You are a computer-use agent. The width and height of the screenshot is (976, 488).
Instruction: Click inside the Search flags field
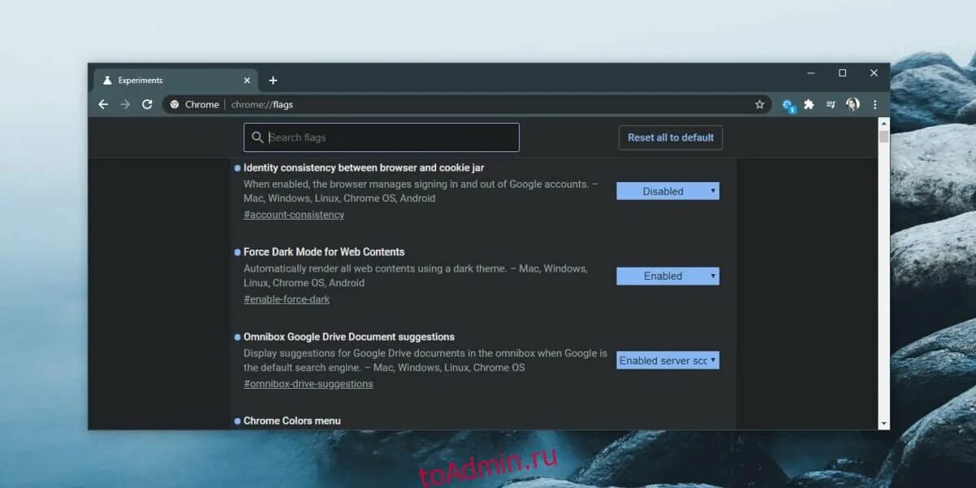coord(381,137)
